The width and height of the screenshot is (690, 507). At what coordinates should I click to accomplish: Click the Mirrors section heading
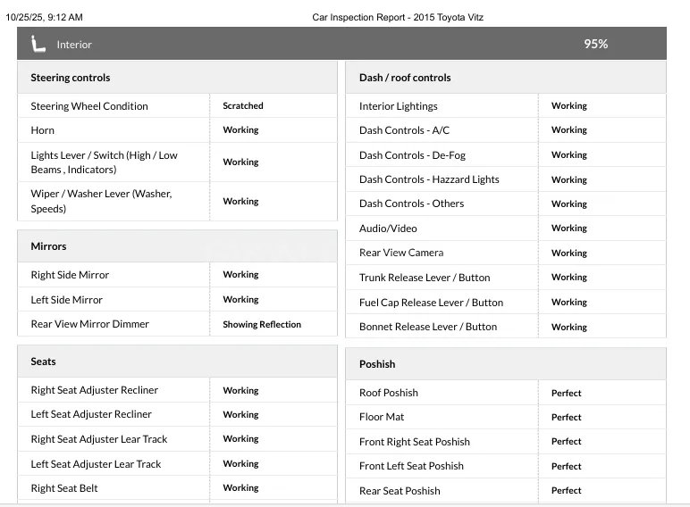click(49, 246)
